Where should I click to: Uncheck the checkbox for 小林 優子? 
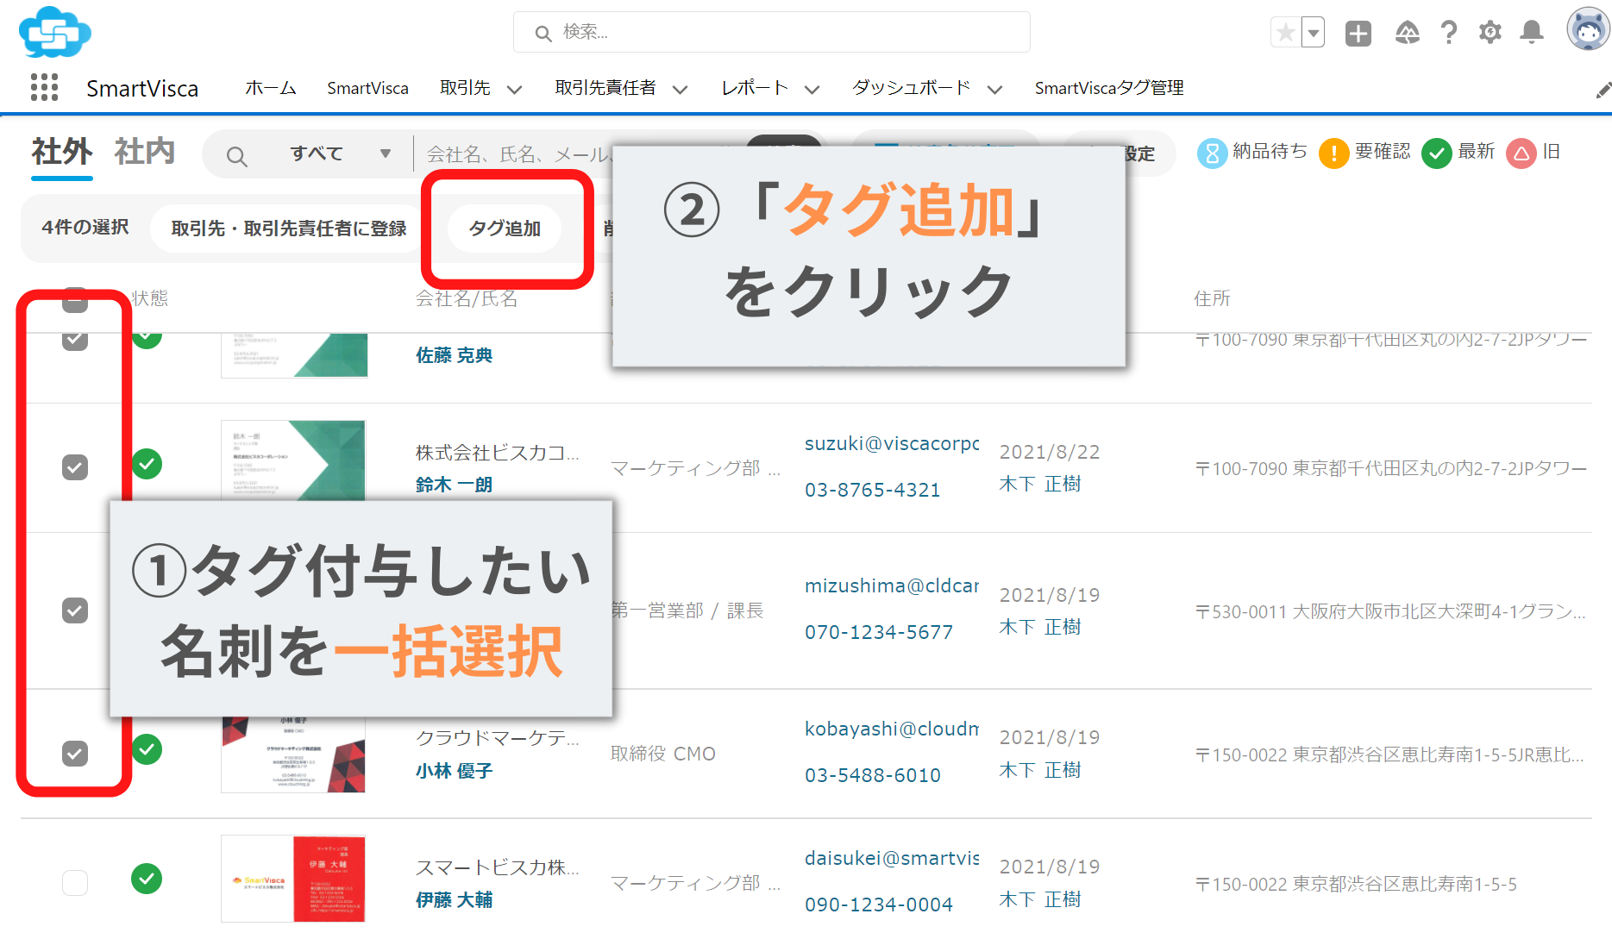75,754
